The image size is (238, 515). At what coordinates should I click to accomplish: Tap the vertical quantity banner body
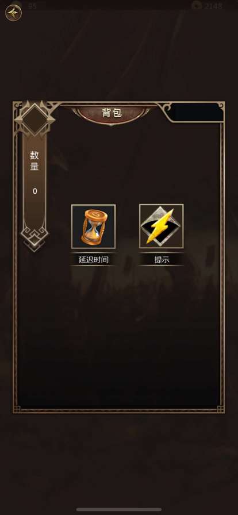[34, 180]
